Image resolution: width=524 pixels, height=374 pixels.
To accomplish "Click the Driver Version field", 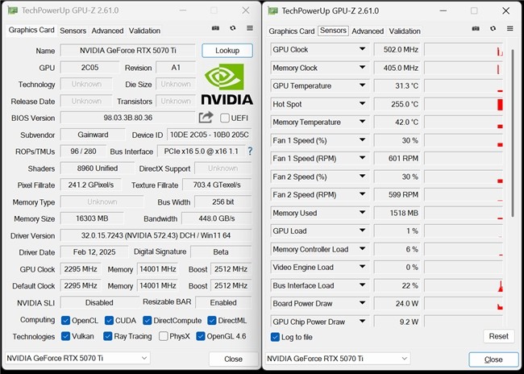I will click(x=156, y=235).
